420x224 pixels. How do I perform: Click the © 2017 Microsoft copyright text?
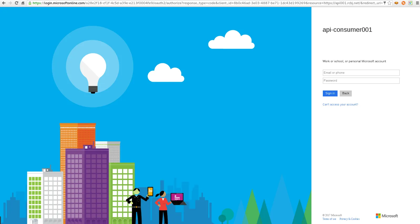click(x=332, y=215)
